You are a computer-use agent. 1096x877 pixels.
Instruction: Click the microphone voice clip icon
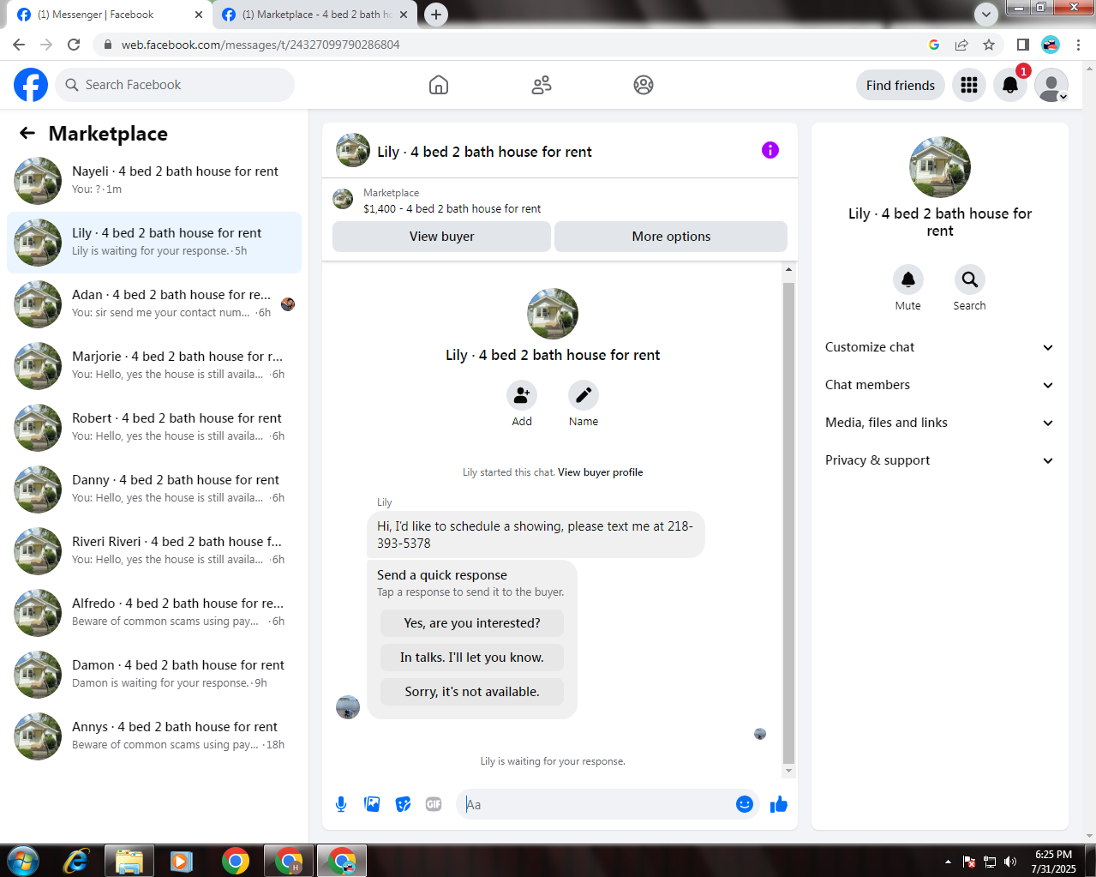point(341,804)
